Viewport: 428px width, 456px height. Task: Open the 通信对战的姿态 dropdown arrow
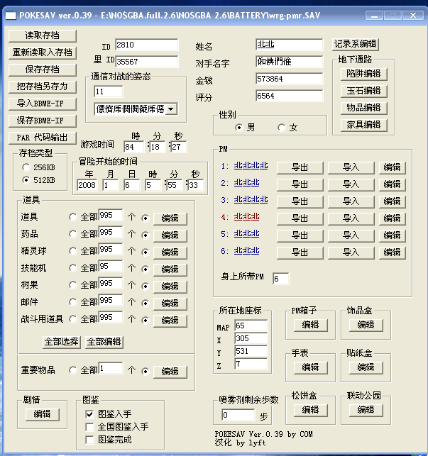tap(171, 109)
